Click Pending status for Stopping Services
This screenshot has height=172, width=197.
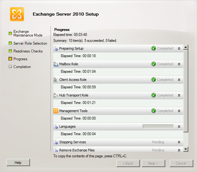click(158, 142)
